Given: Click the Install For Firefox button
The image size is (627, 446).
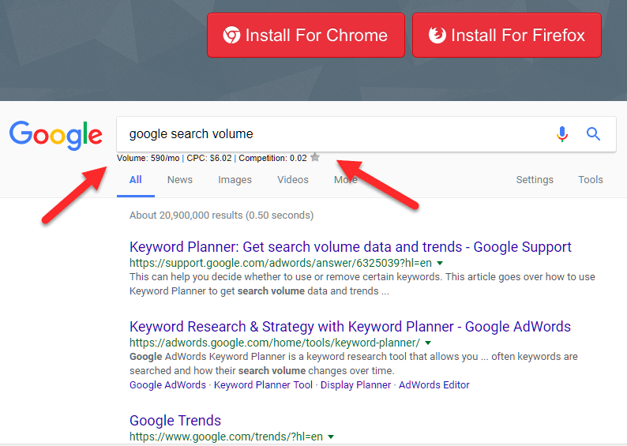Looking at the screenshot, I should 507,36.
